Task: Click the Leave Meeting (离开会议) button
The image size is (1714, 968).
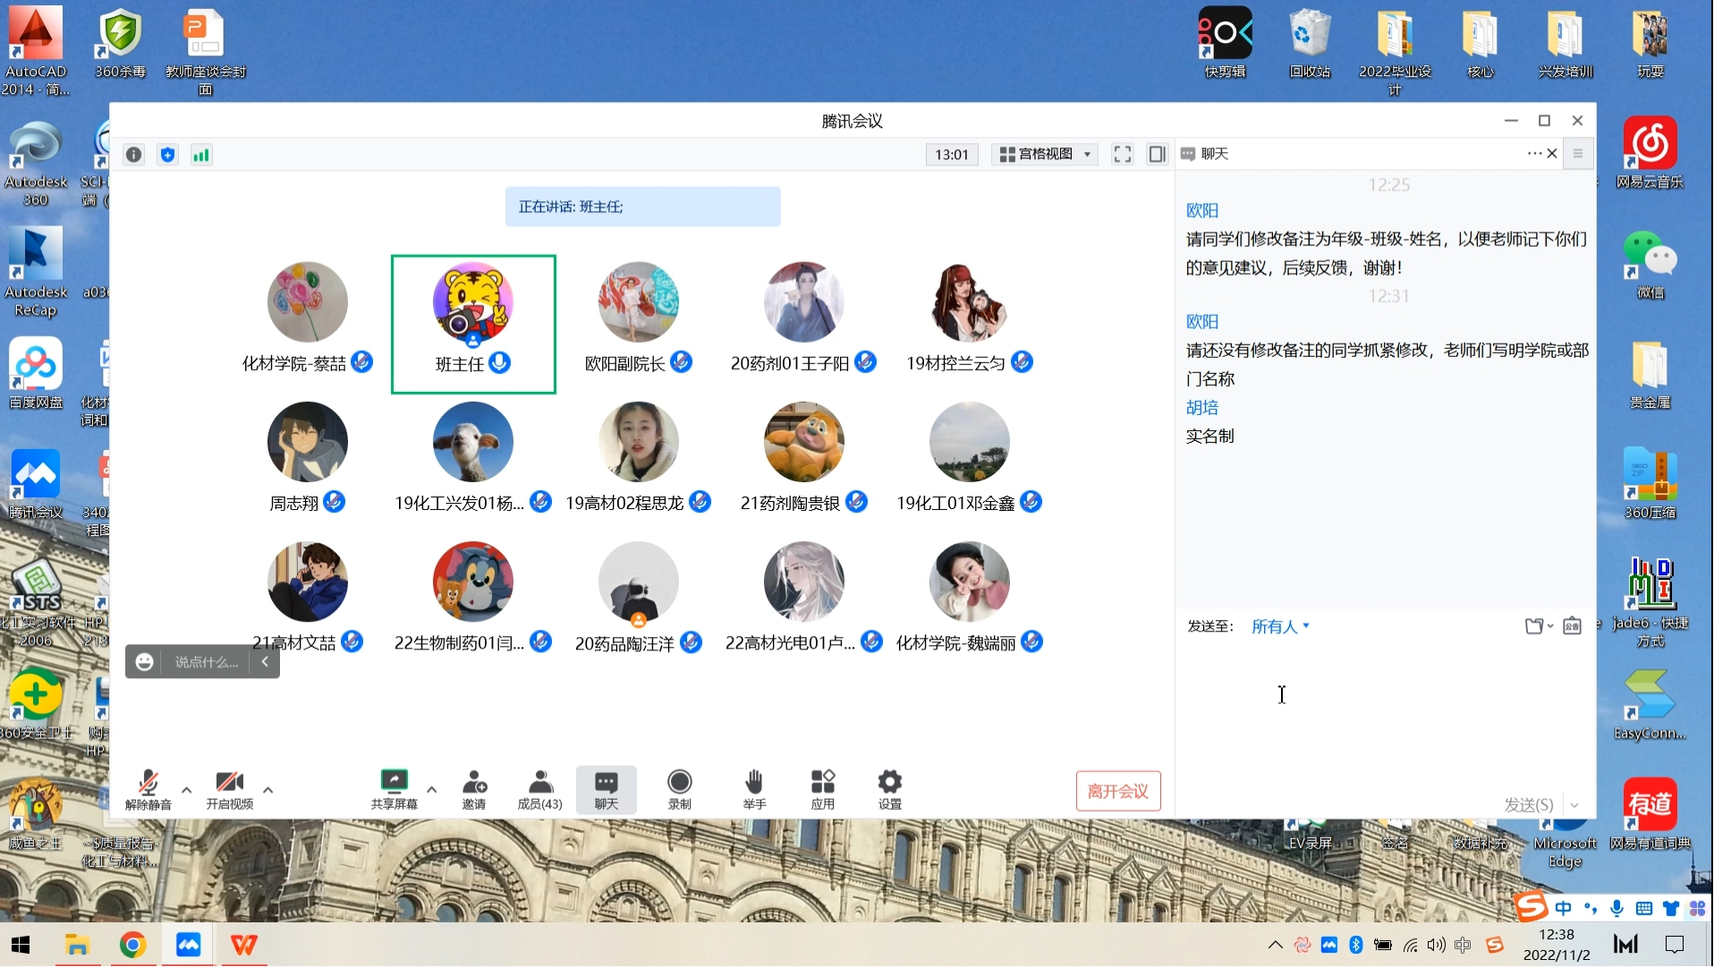Action: pos(1117,791)
